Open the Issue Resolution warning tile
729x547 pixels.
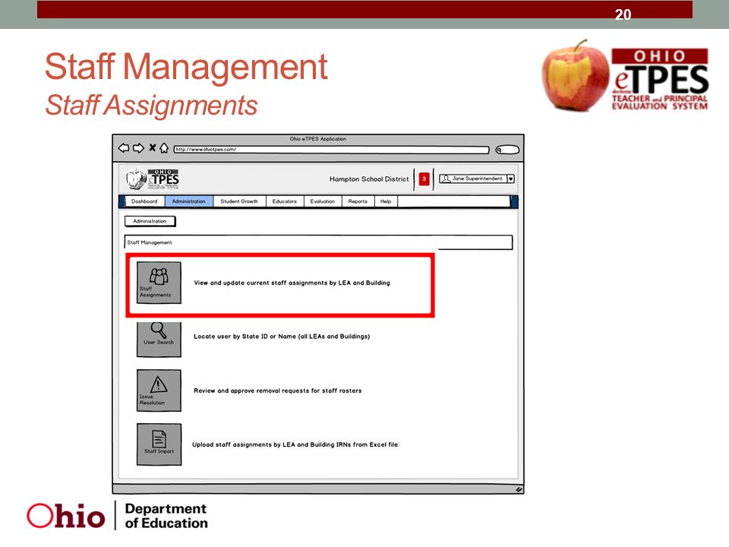(x=159, y=390)
